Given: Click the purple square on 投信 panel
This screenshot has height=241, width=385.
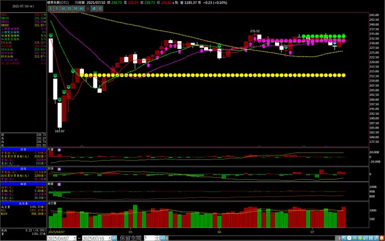Looking at the screenshot, I should 59,169.
